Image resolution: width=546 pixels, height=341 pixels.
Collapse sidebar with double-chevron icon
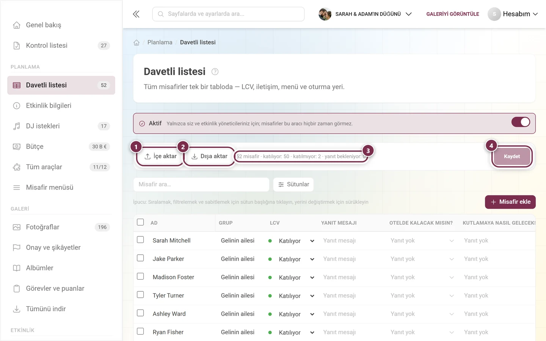(136, 14)
